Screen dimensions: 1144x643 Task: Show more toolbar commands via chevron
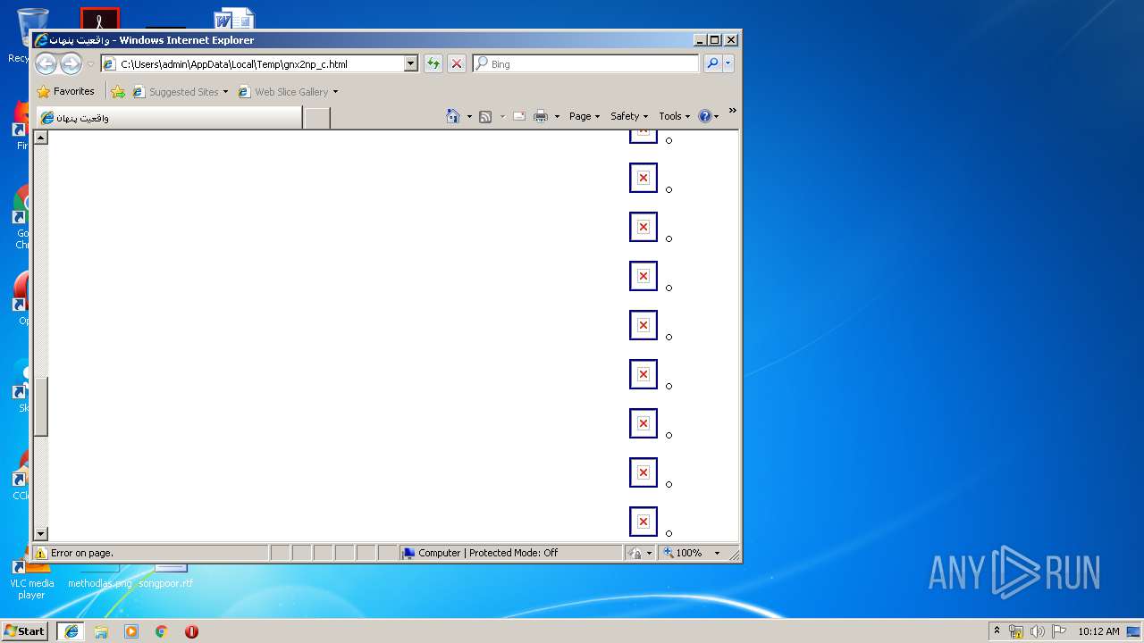(x=733, y=111)
